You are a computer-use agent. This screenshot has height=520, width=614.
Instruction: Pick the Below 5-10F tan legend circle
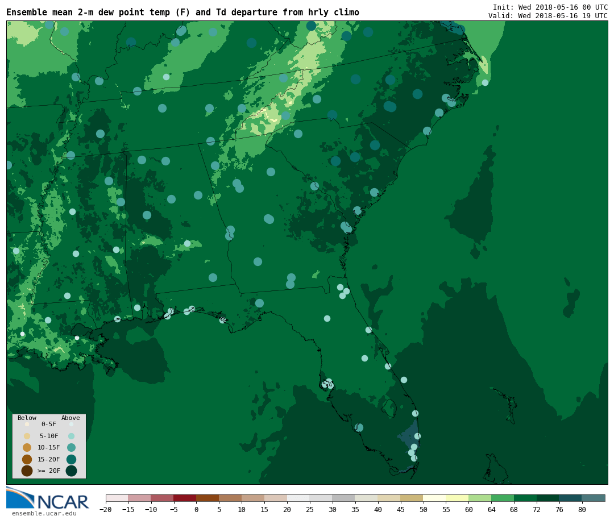click(x=27, y=436)
